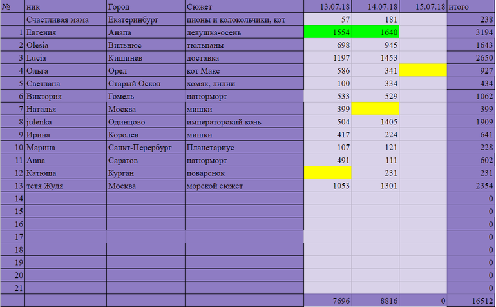Click the 'Планетариус' plot cell

click(x=243, y=147)
